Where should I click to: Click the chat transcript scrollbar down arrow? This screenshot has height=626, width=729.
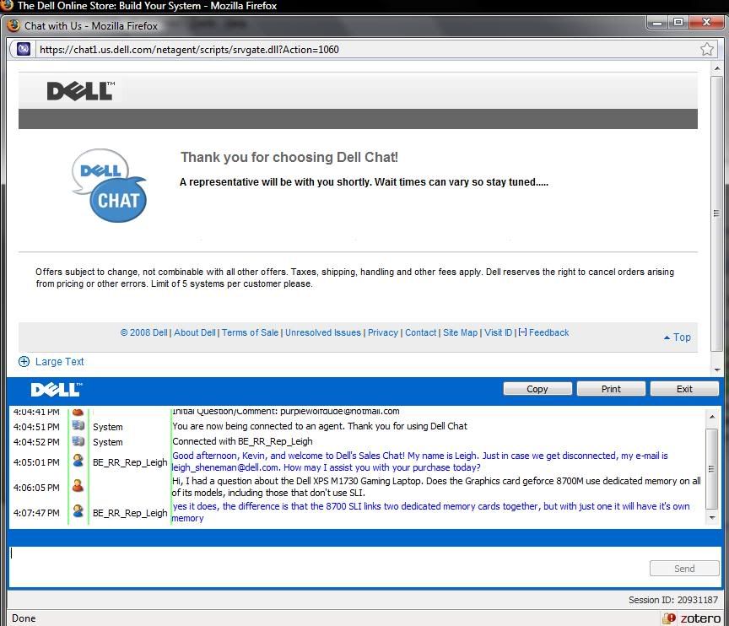click(x=712, y=517)
